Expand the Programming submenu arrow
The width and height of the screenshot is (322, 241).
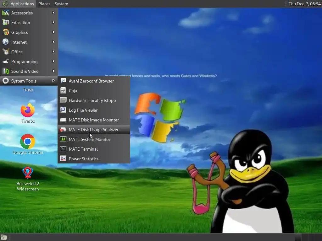[x=53, y=61]
